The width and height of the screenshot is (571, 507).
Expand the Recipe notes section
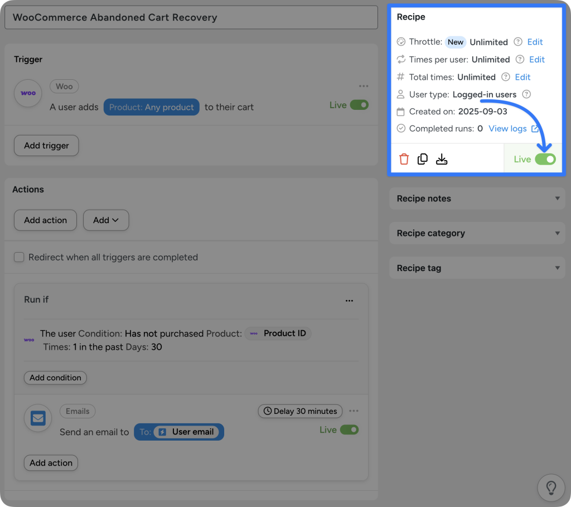coord(477,199)
